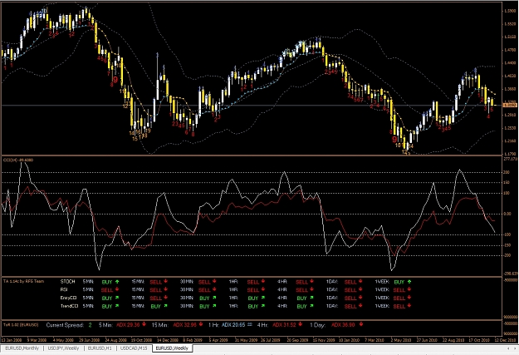Click the EasyCCI 15 MIN red down arrow

tap(165, 298)
